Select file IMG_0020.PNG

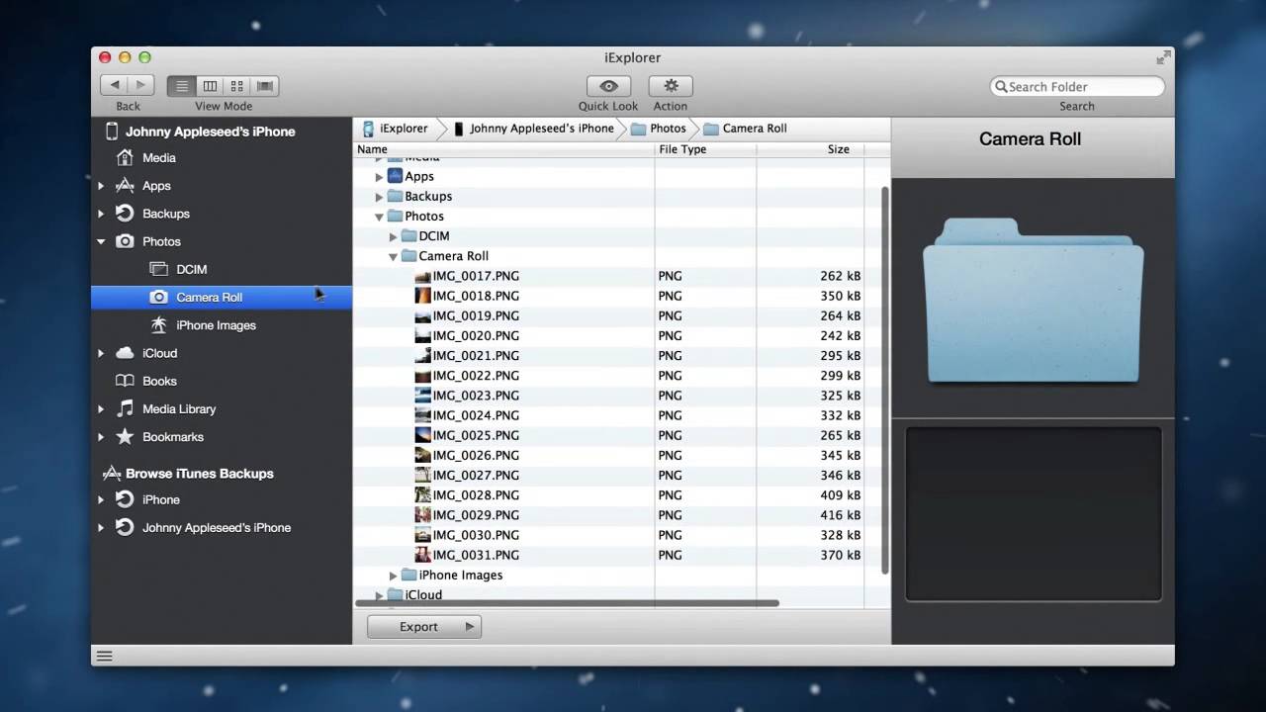tap(476, 335)
